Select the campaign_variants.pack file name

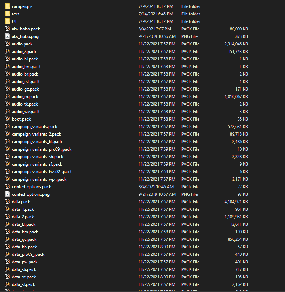34,127
